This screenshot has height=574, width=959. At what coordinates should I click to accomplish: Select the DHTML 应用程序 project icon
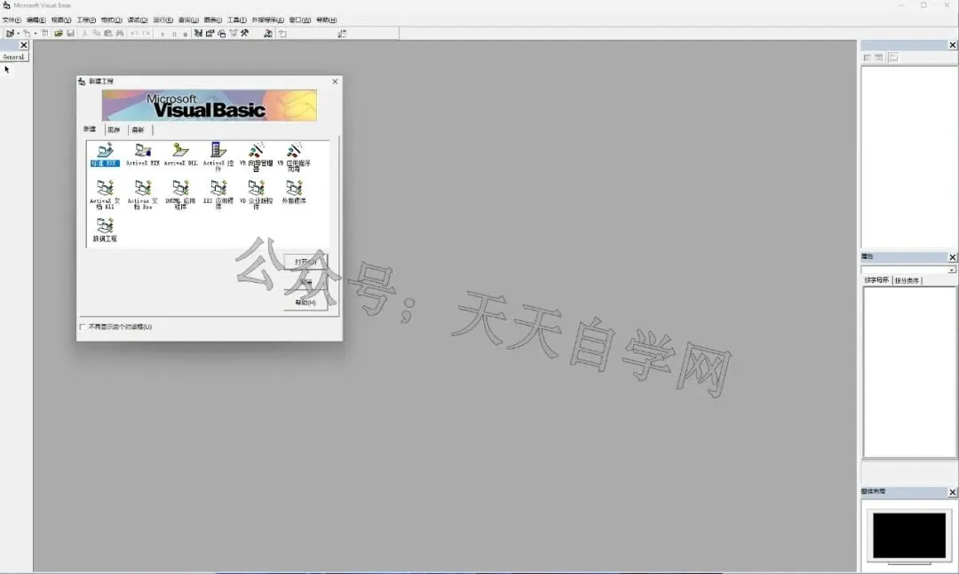pos(180,194)
